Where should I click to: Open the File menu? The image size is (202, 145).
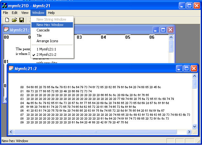click(x=5, y=13)
